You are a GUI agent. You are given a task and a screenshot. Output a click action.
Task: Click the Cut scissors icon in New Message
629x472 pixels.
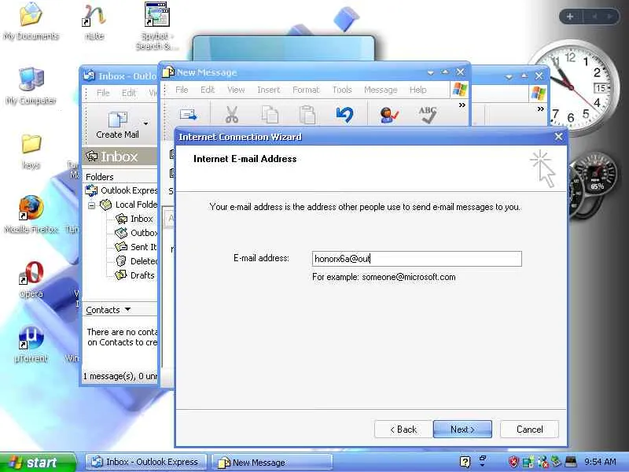tap(231, 114)
